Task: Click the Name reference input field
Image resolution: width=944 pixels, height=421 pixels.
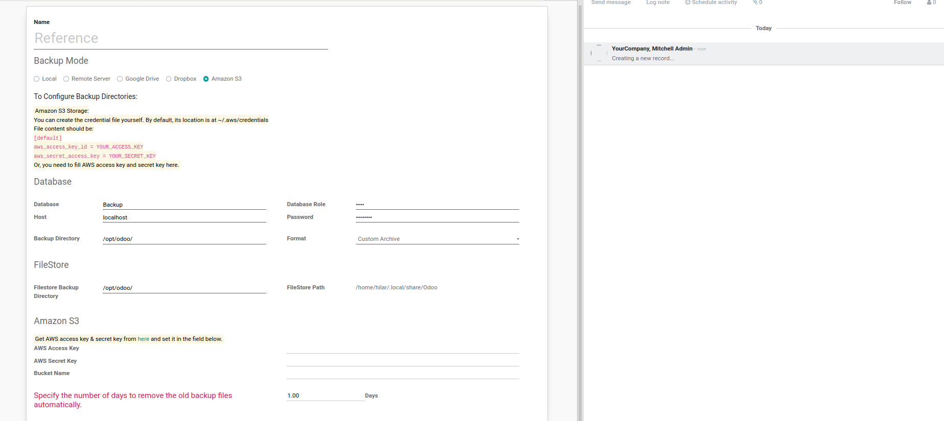Action: point(181,38)
